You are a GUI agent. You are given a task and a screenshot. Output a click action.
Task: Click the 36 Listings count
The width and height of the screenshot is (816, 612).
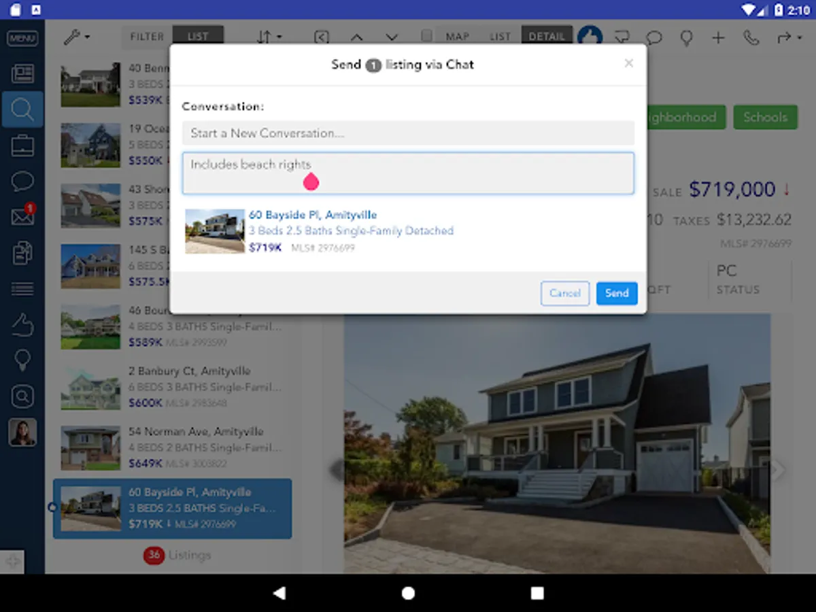(177, 556)
